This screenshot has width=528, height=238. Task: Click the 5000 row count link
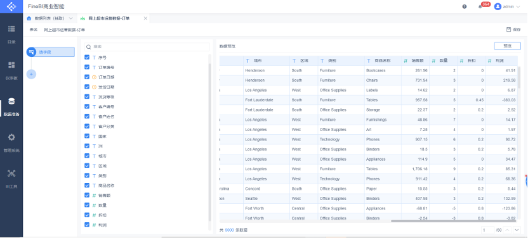click(229, 230)
